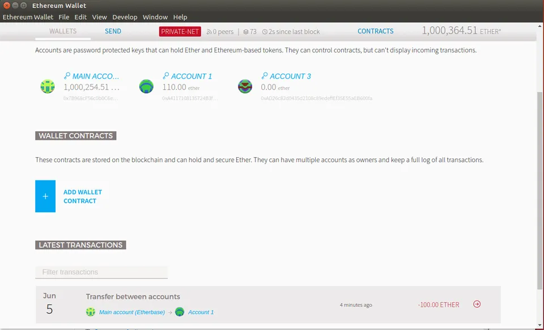The image size is (544, 330).
Task: Click the Jun 5 date on transaction
Action: click(49, 303)
